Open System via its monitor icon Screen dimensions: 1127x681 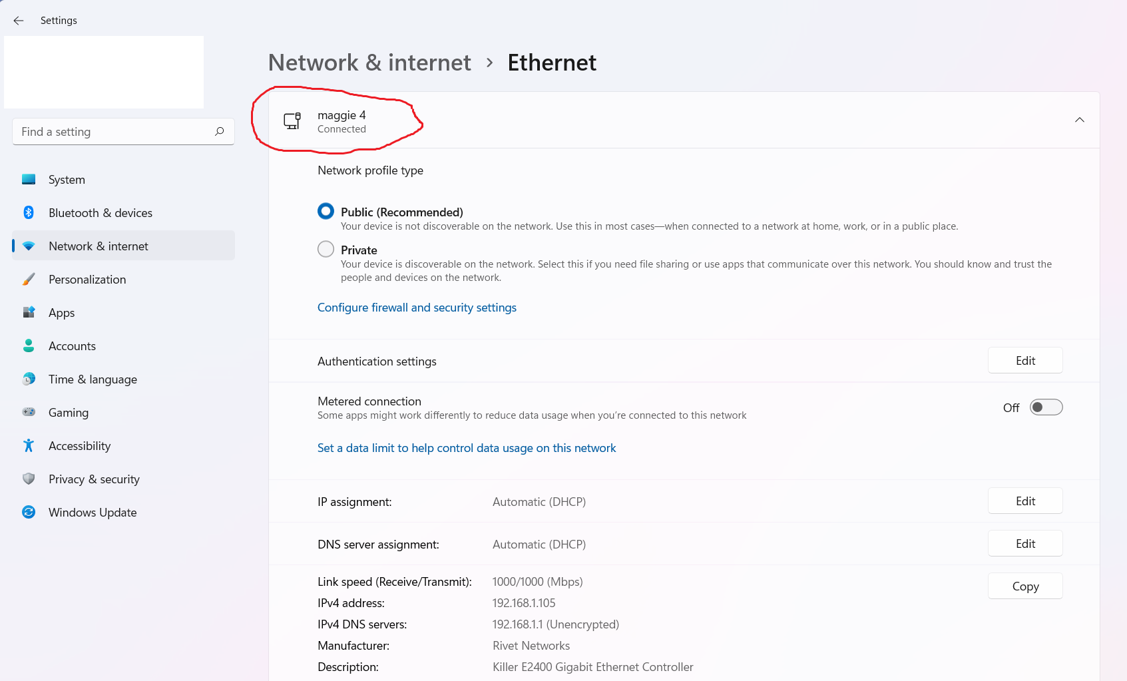coord(29,180)
